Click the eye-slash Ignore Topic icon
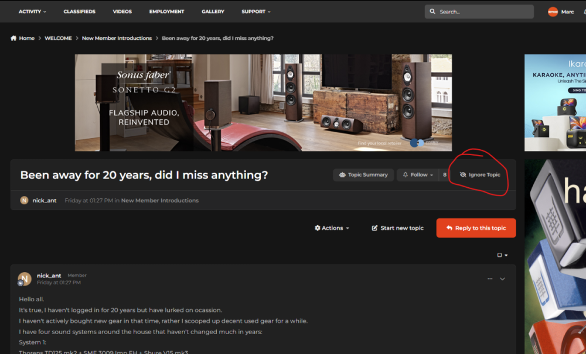This screenshot has width=586, height=354. [462, 174]
